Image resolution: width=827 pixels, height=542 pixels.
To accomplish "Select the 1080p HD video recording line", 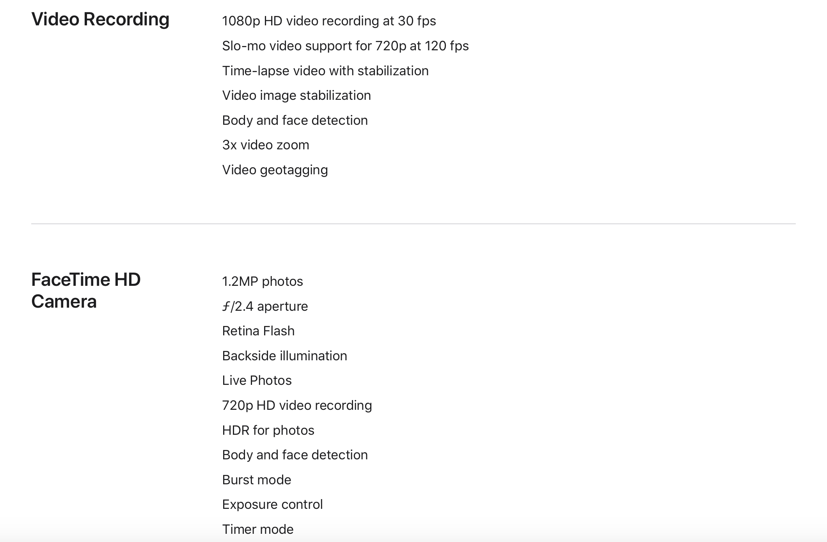I will tap(329, 21).
